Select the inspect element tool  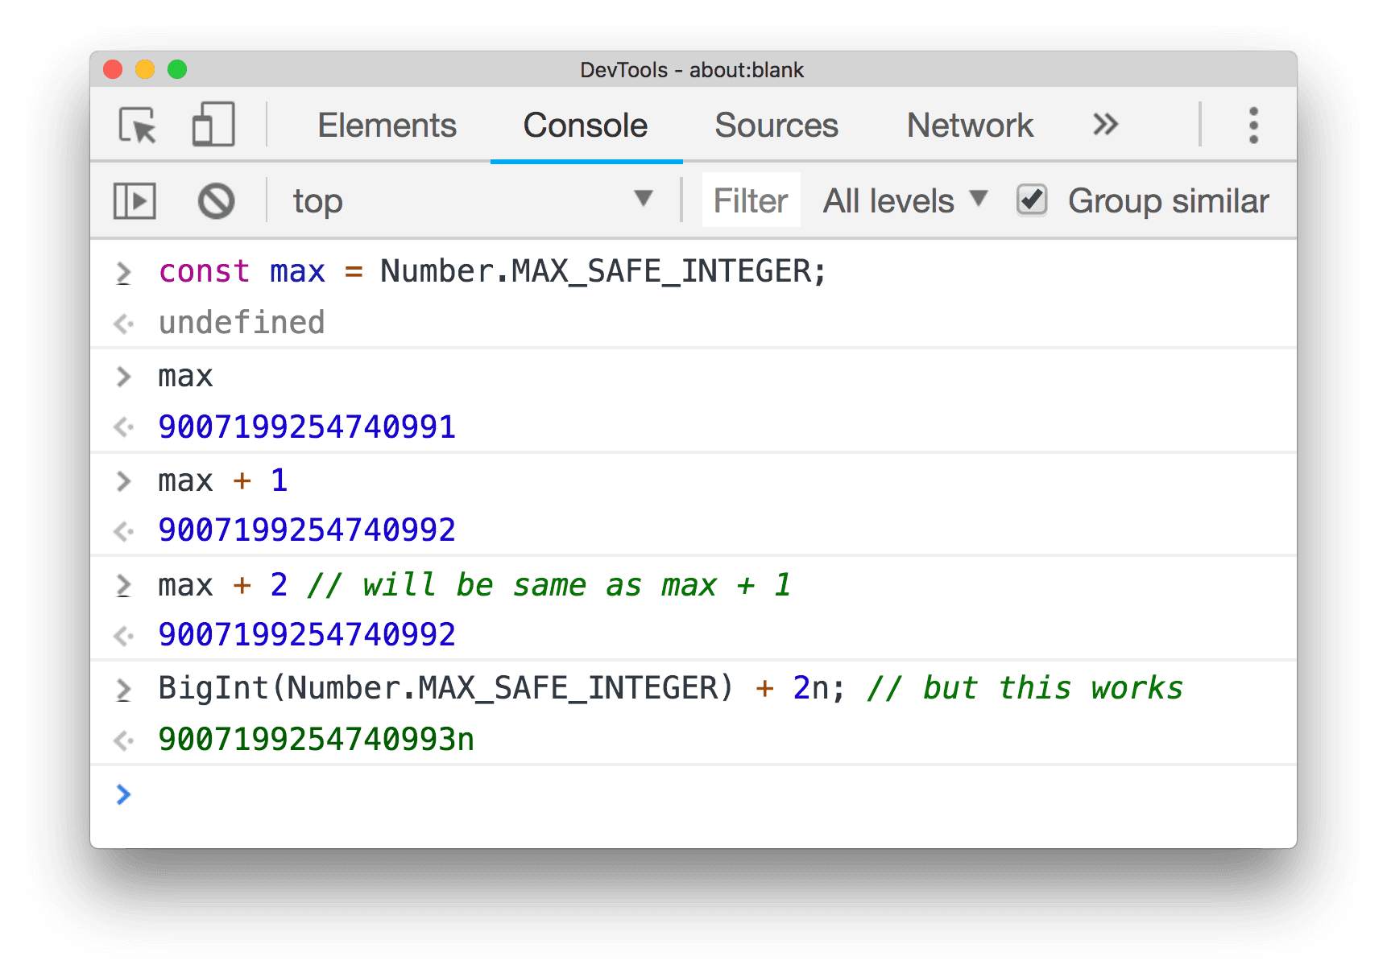(136, 125)
